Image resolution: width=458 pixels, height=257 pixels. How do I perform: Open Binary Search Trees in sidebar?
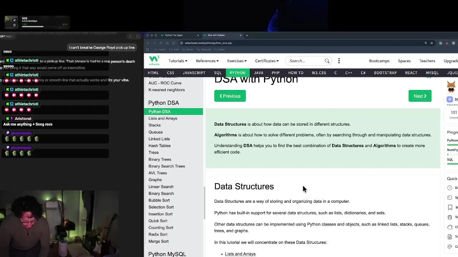click(x=167, y=166)
